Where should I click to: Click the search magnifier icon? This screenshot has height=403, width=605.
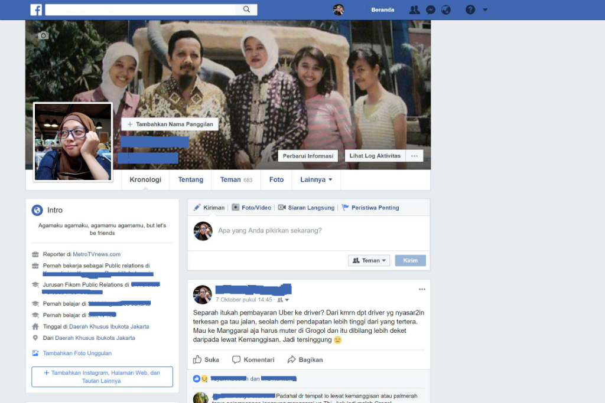point(246,9)
